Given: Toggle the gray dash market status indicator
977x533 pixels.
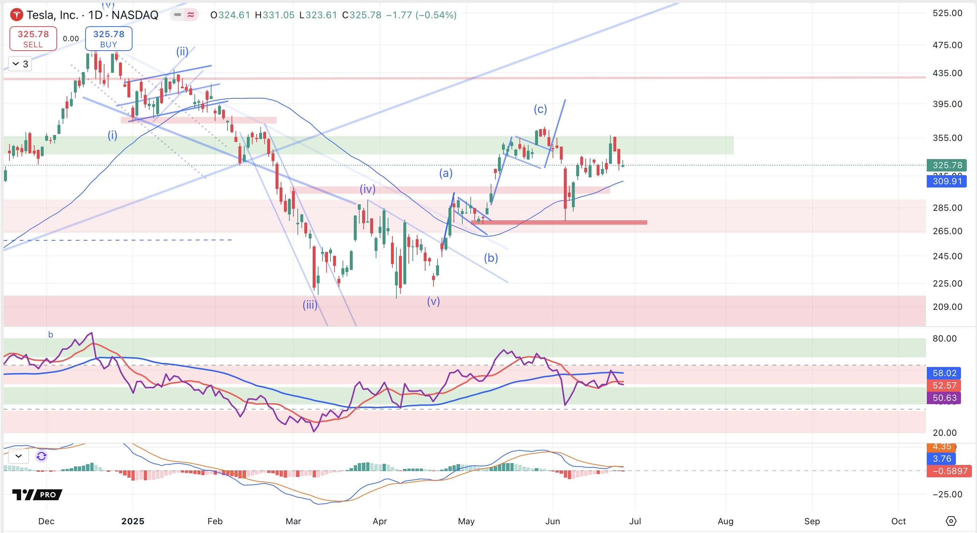Looking at the screenshot, I should (x=177, y=15).
